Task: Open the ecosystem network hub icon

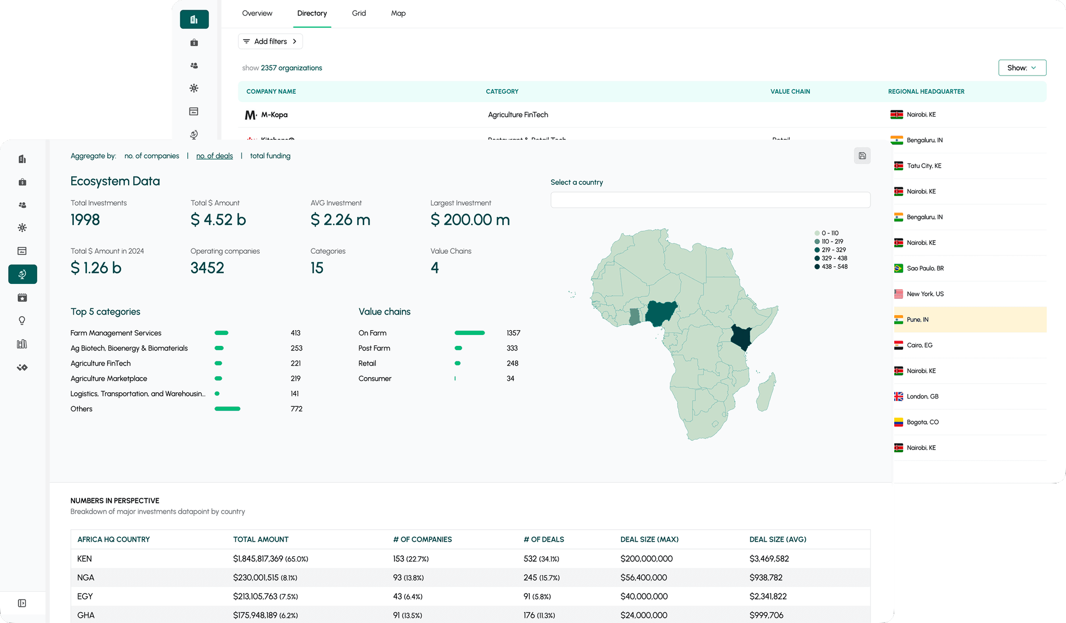Action: click(x=22, y=228)
